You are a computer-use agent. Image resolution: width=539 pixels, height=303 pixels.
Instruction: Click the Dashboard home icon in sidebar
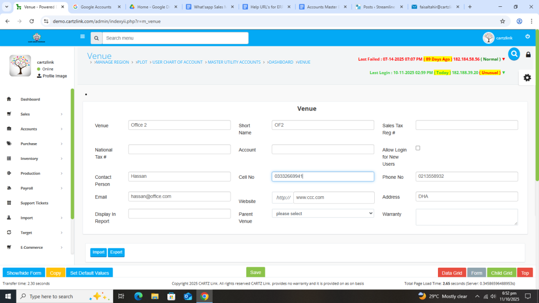point(9,99)
